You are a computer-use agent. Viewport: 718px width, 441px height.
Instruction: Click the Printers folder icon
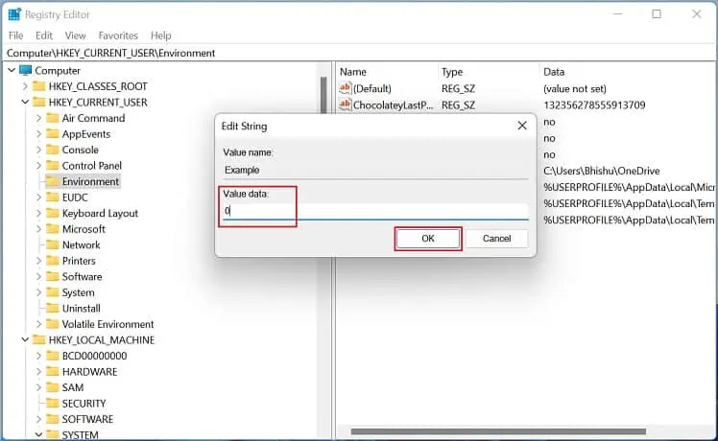tap(53, 261)
